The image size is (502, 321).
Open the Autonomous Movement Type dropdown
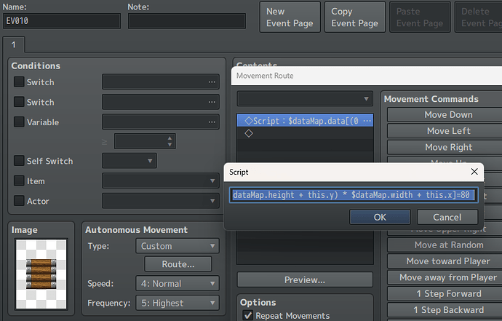178,246
